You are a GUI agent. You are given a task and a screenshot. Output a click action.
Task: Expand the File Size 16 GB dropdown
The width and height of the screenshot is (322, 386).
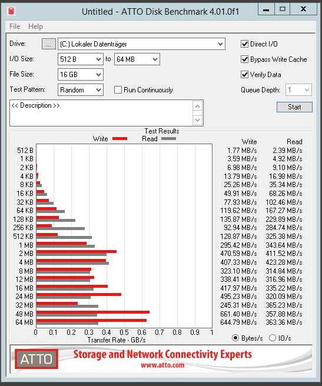click(80, 75)
